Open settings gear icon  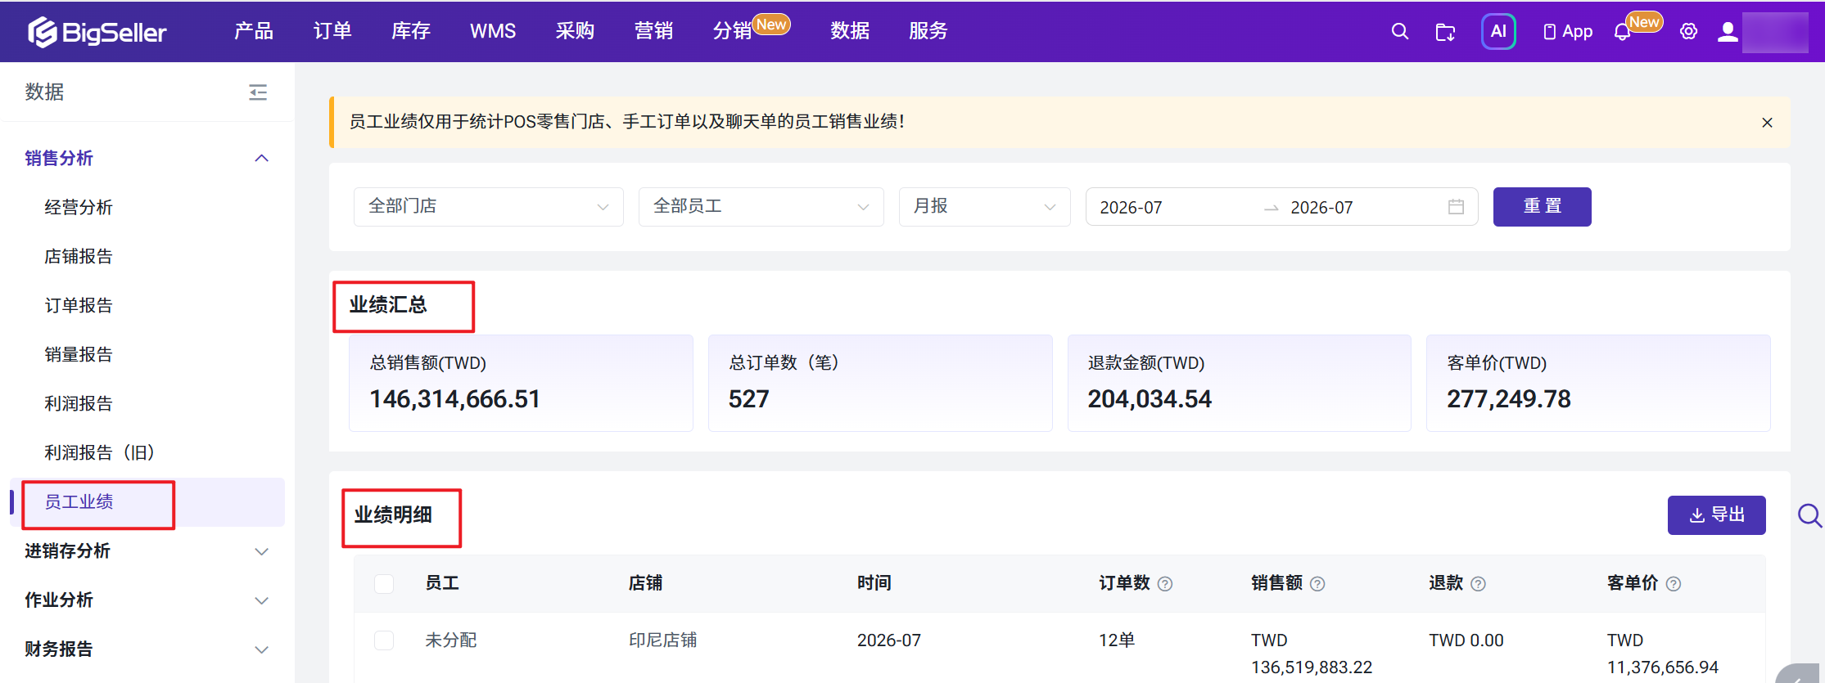pyautogui.click(x=1688, y=32)
